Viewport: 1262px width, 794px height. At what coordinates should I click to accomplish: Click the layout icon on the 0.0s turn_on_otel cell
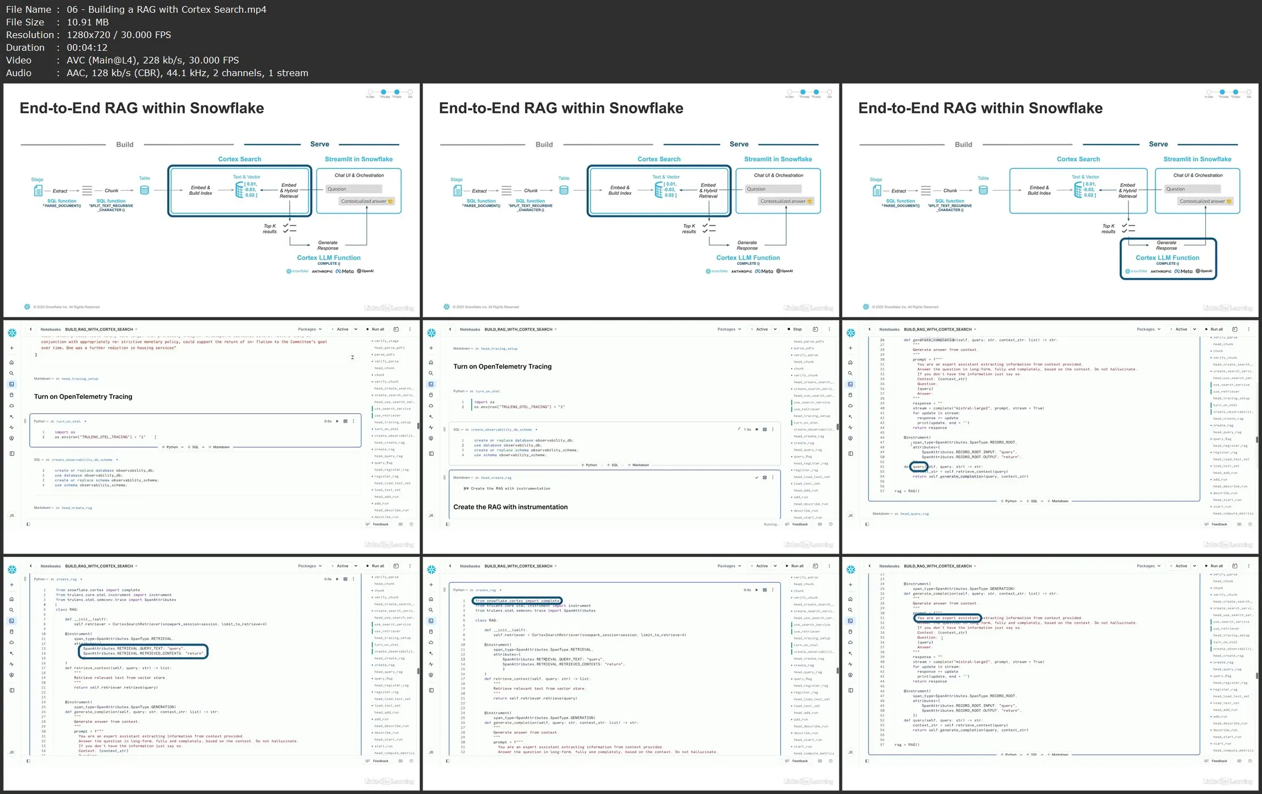coord(345,421)
